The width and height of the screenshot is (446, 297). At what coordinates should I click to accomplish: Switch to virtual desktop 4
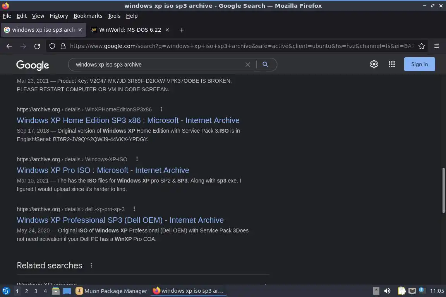click(x=45, y=291)
